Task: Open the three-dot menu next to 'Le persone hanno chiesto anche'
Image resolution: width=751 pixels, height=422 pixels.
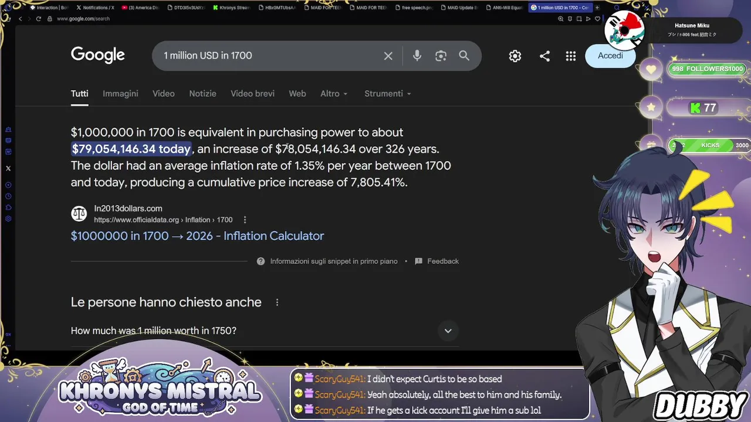Action: (x=277, y=302)
